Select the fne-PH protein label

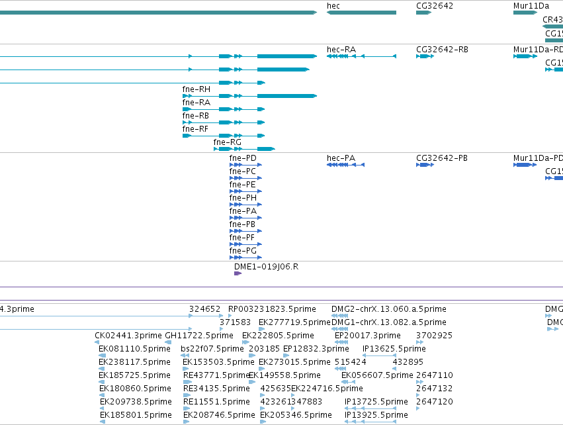[x=243, y=198]
